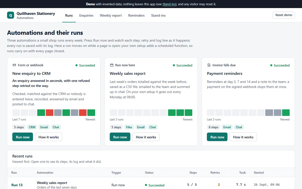Image resolution: width=302 pixels, height=189 pixels.
Task: Open the Weekly report tab
Action: 111,15
